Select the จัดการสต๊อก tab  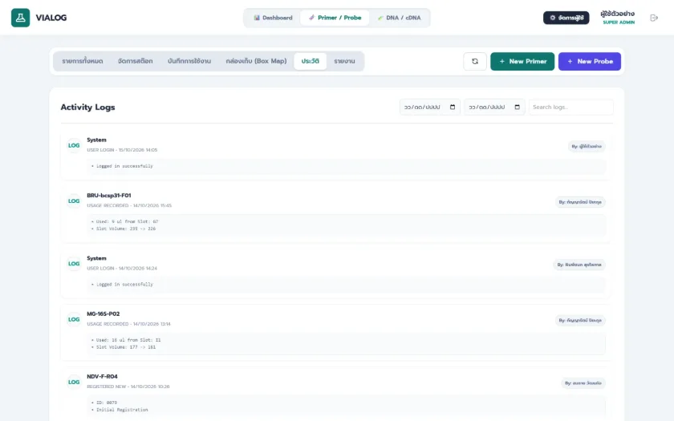pyautogui.click(x=135, y=61)
